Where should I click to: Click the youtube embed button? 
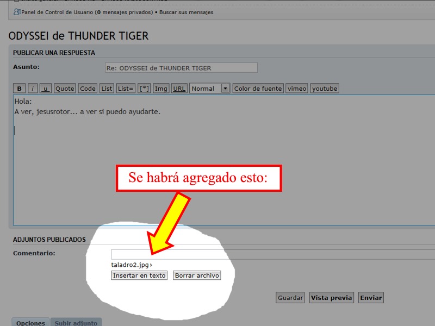[x=325, y=89]
